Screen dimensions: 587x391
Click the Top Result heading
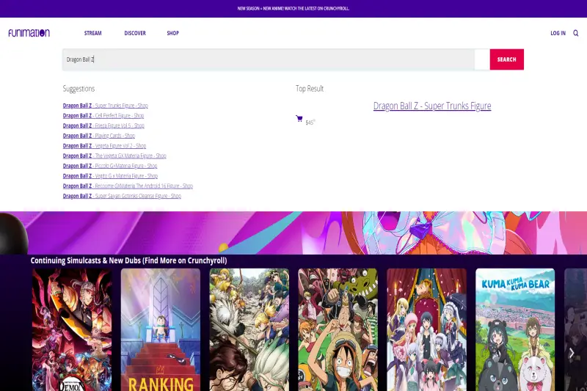(310, 89)
